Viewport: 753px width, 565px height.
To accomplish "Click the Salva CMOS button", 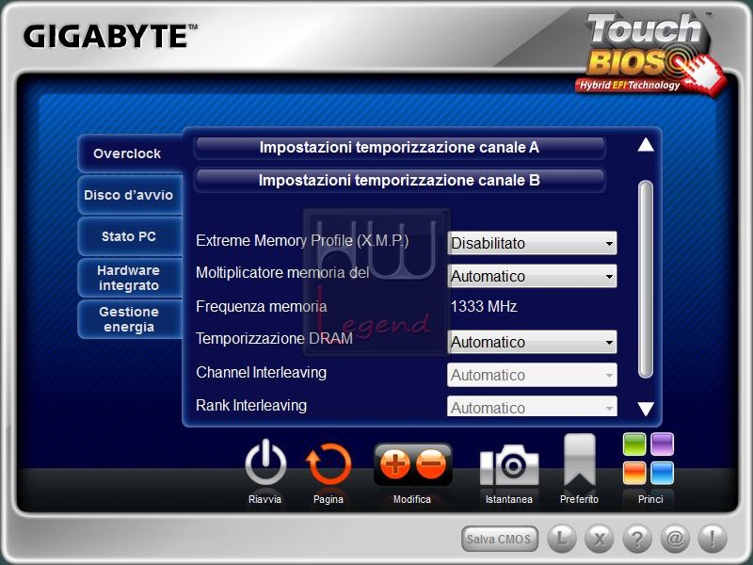I will point(500,539).
